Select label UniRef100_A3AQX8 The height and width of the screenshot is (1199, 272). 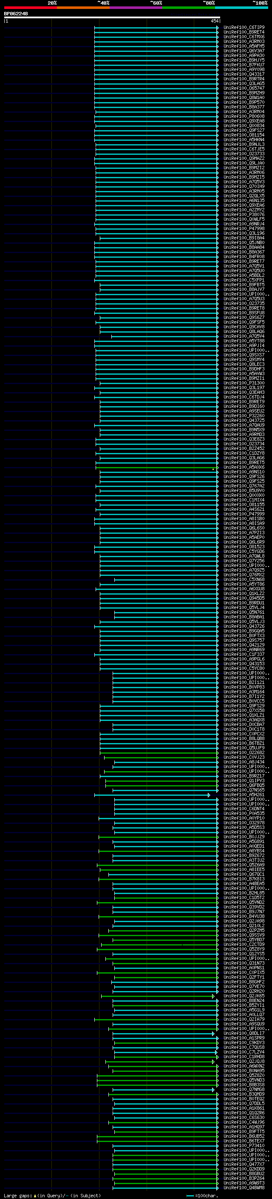(244, 720)
